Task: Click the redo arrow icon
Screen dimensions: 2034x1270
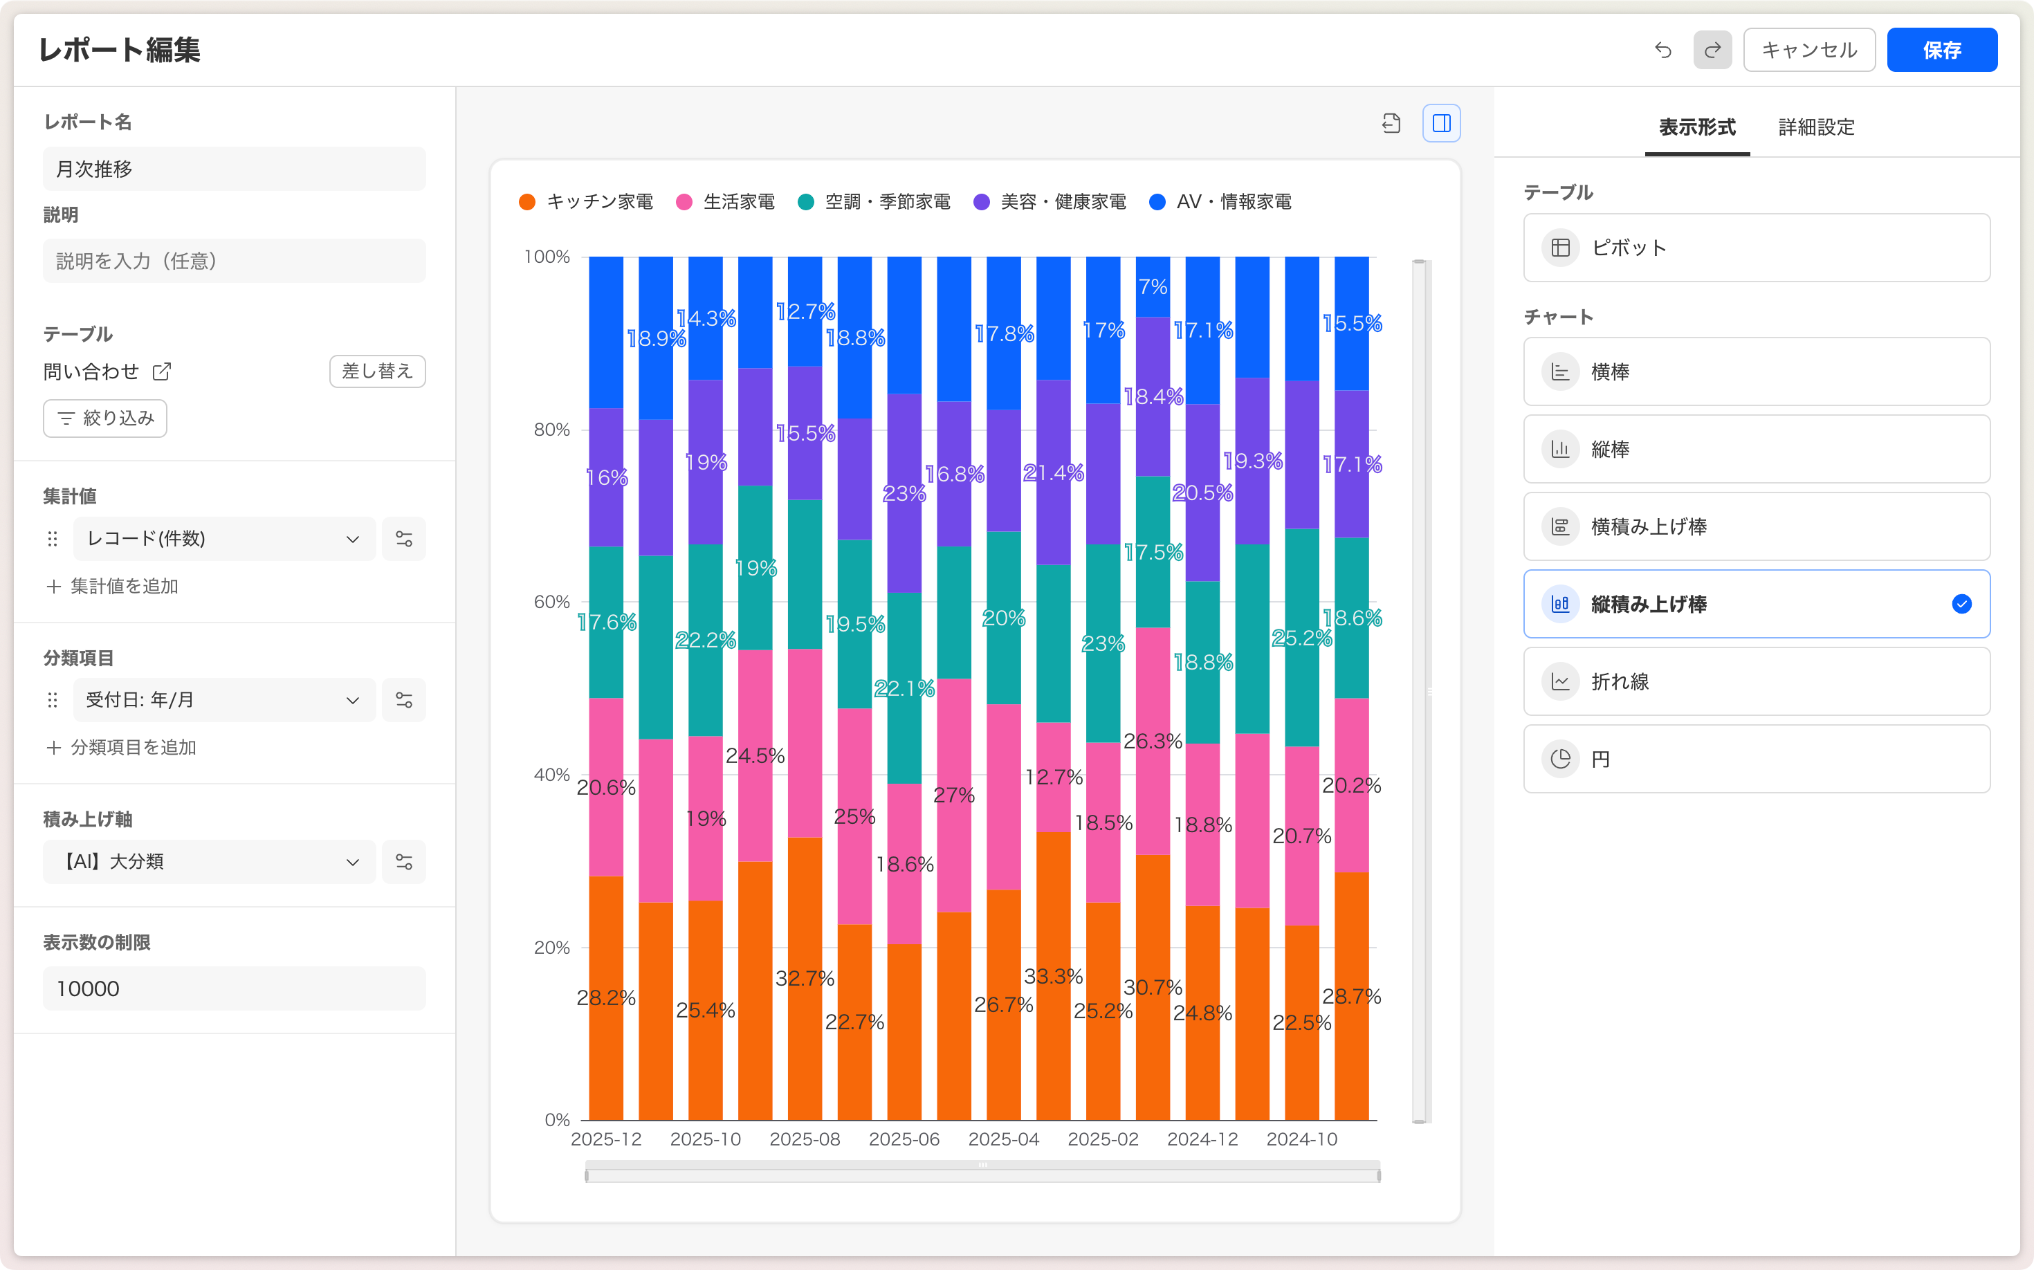Action: [1712, 50]
